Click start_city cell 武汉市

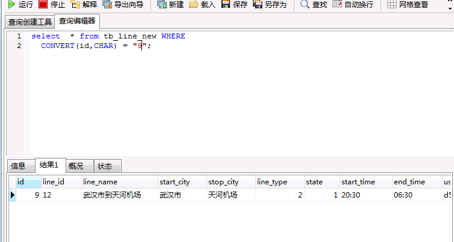pyautogui.click(x=182, y=195)
